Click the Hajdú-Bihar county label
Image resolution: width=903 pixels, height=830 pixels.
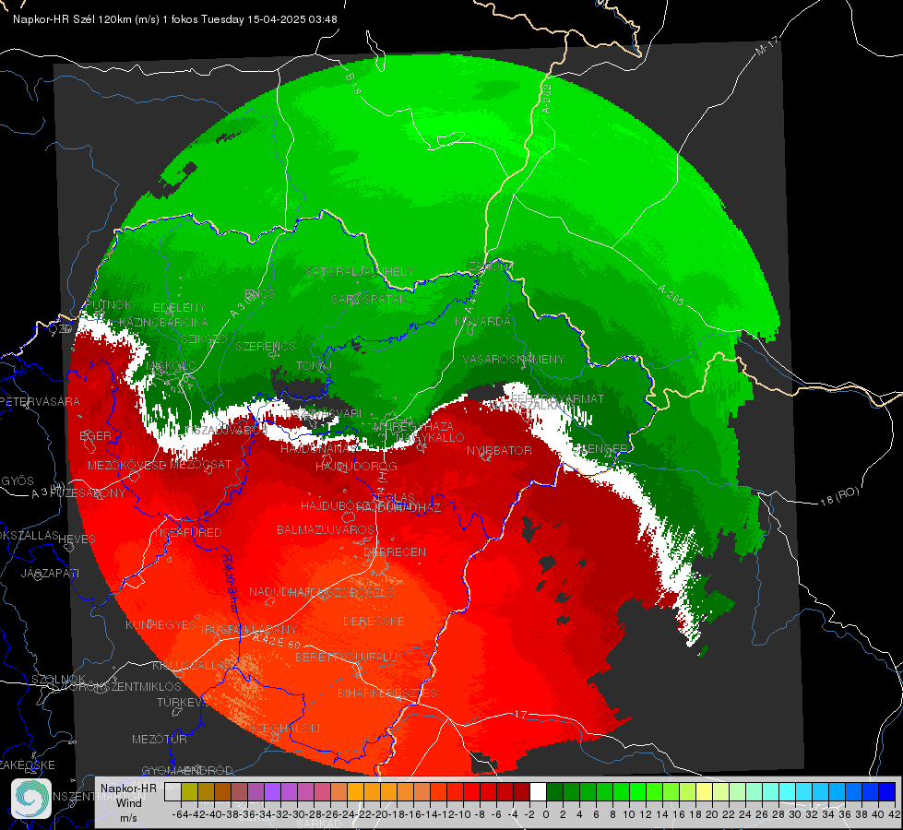coord(230,582)
